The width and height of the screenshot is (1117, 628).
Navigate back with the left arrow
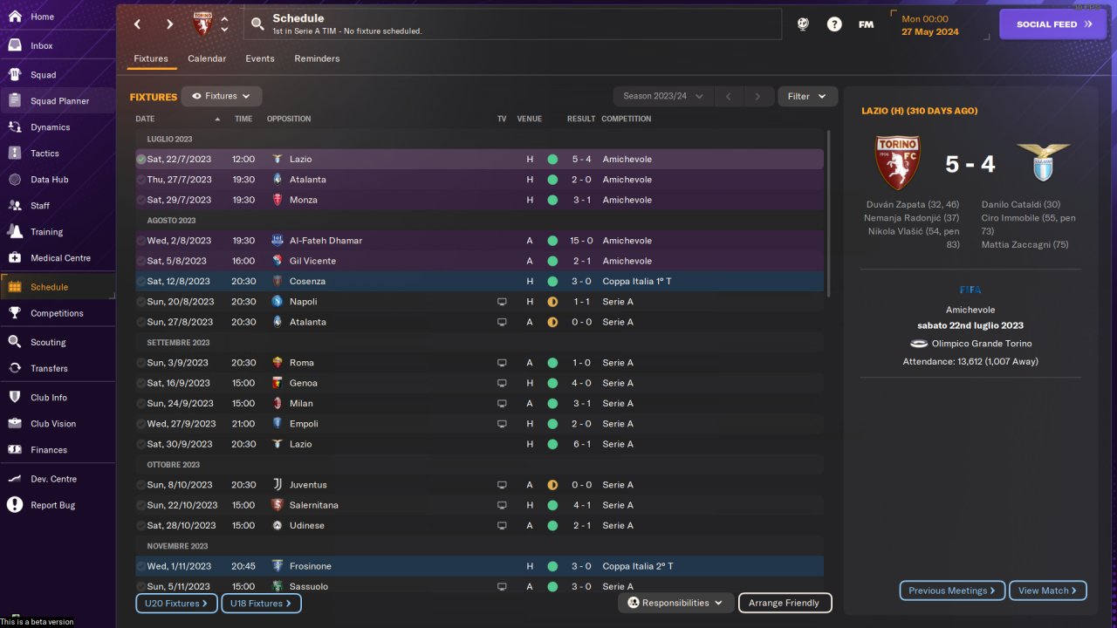tap(137, 24)
